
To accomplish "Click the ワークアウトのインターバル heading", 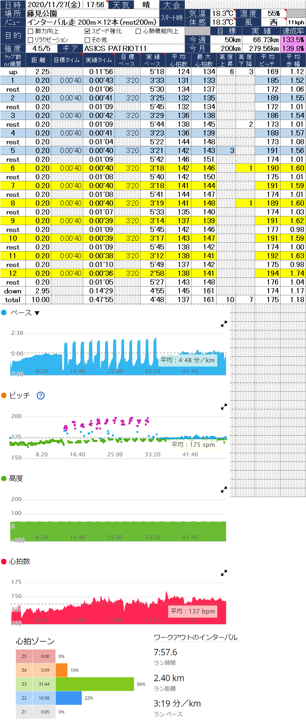I will click(x=195, y=637).
